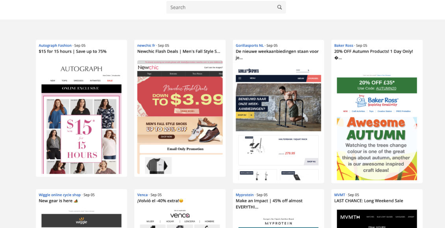
Task: Open '¡Volvió el -40% extra!' email subject
Action: tap(160, 201)
